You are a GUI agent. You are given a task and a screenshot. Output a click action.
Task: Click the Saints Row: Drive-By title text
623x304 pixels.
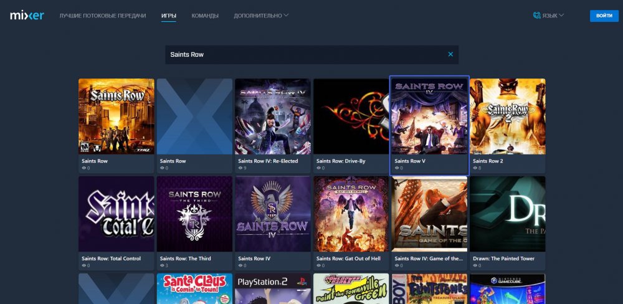[x=341, y=161]
